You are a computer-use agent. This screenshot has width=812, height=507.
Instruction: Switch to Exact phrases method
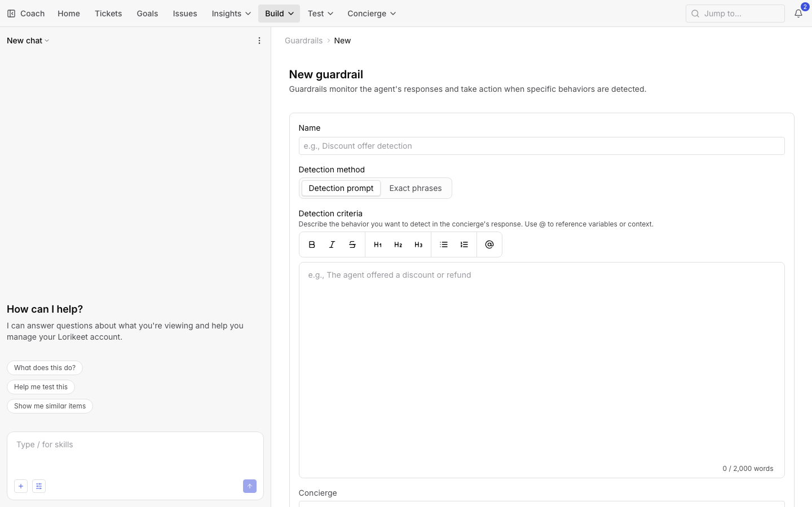click(416, 188)
